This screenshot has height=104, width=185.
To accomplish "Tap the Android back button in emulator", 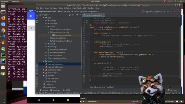I will 39,100.
